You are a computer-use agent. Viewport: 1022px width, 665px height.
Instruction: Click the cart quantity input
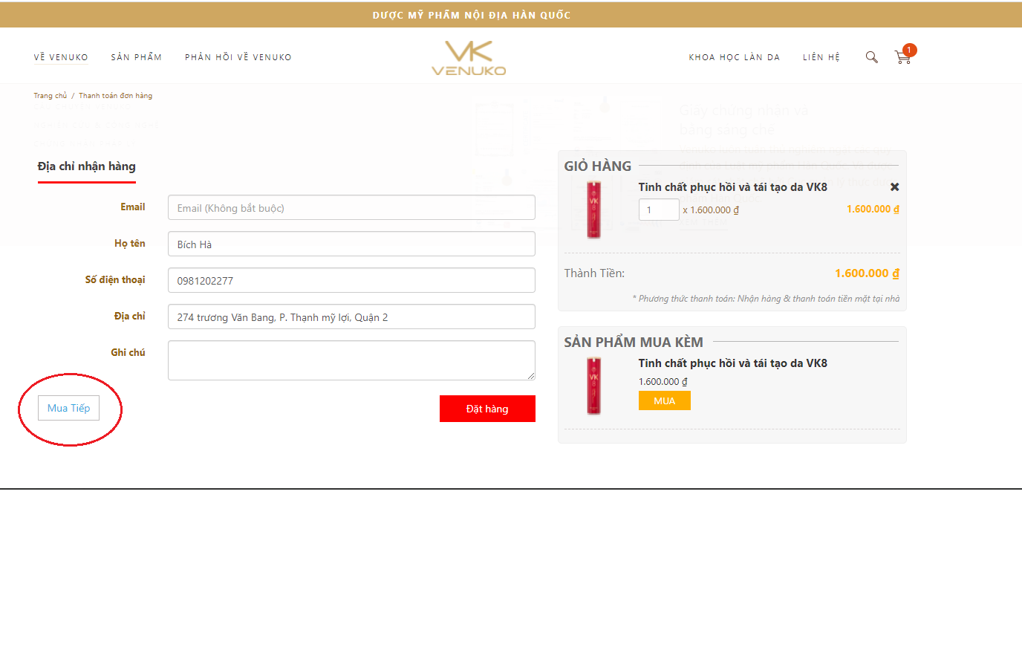(x=659, y=210)
